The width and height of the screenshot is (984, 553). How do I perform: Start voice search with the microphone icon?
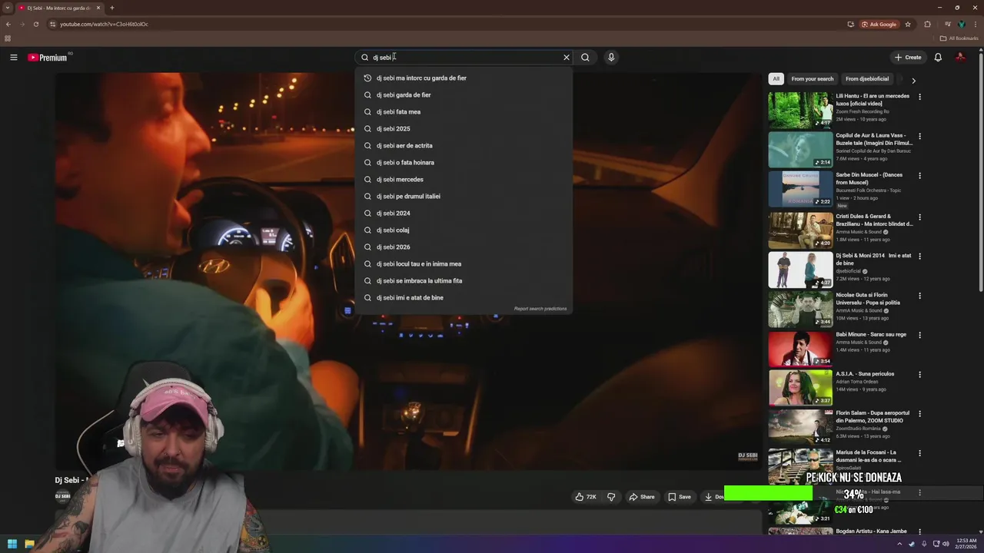click(611, 58)
